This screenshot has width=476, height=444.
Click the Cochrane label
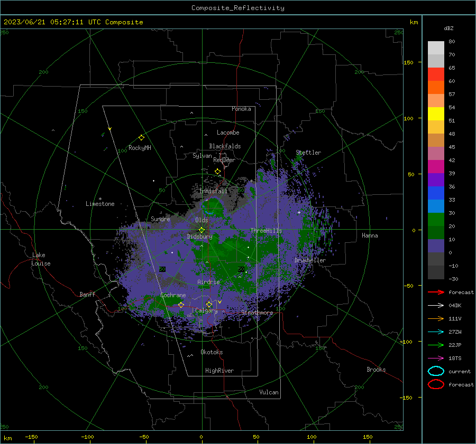click(173, 295)
